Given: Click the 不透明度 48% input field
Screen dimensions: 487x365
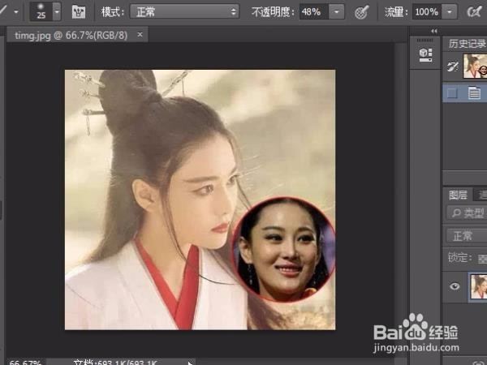Looking at the screenshot, I should click(x=313, y=12).
